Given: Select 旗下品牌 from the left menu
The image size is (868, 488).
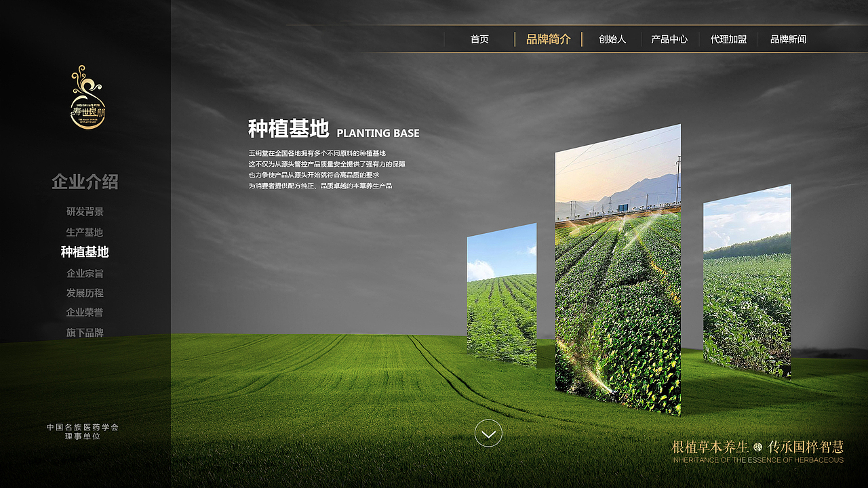Looking at the screenshot, I should (x=85, y=333).
